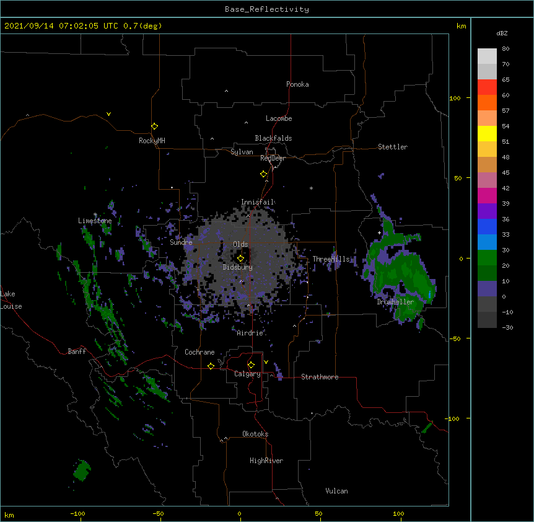Click the Lacombe city label
This screenshot has width=534, height=522.
click(279, 118)
